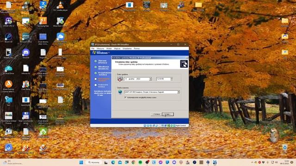The height and width of the screenshot is (166, 296).
Task: Open Chrome from the taskbar
Action: coord(134,162)
